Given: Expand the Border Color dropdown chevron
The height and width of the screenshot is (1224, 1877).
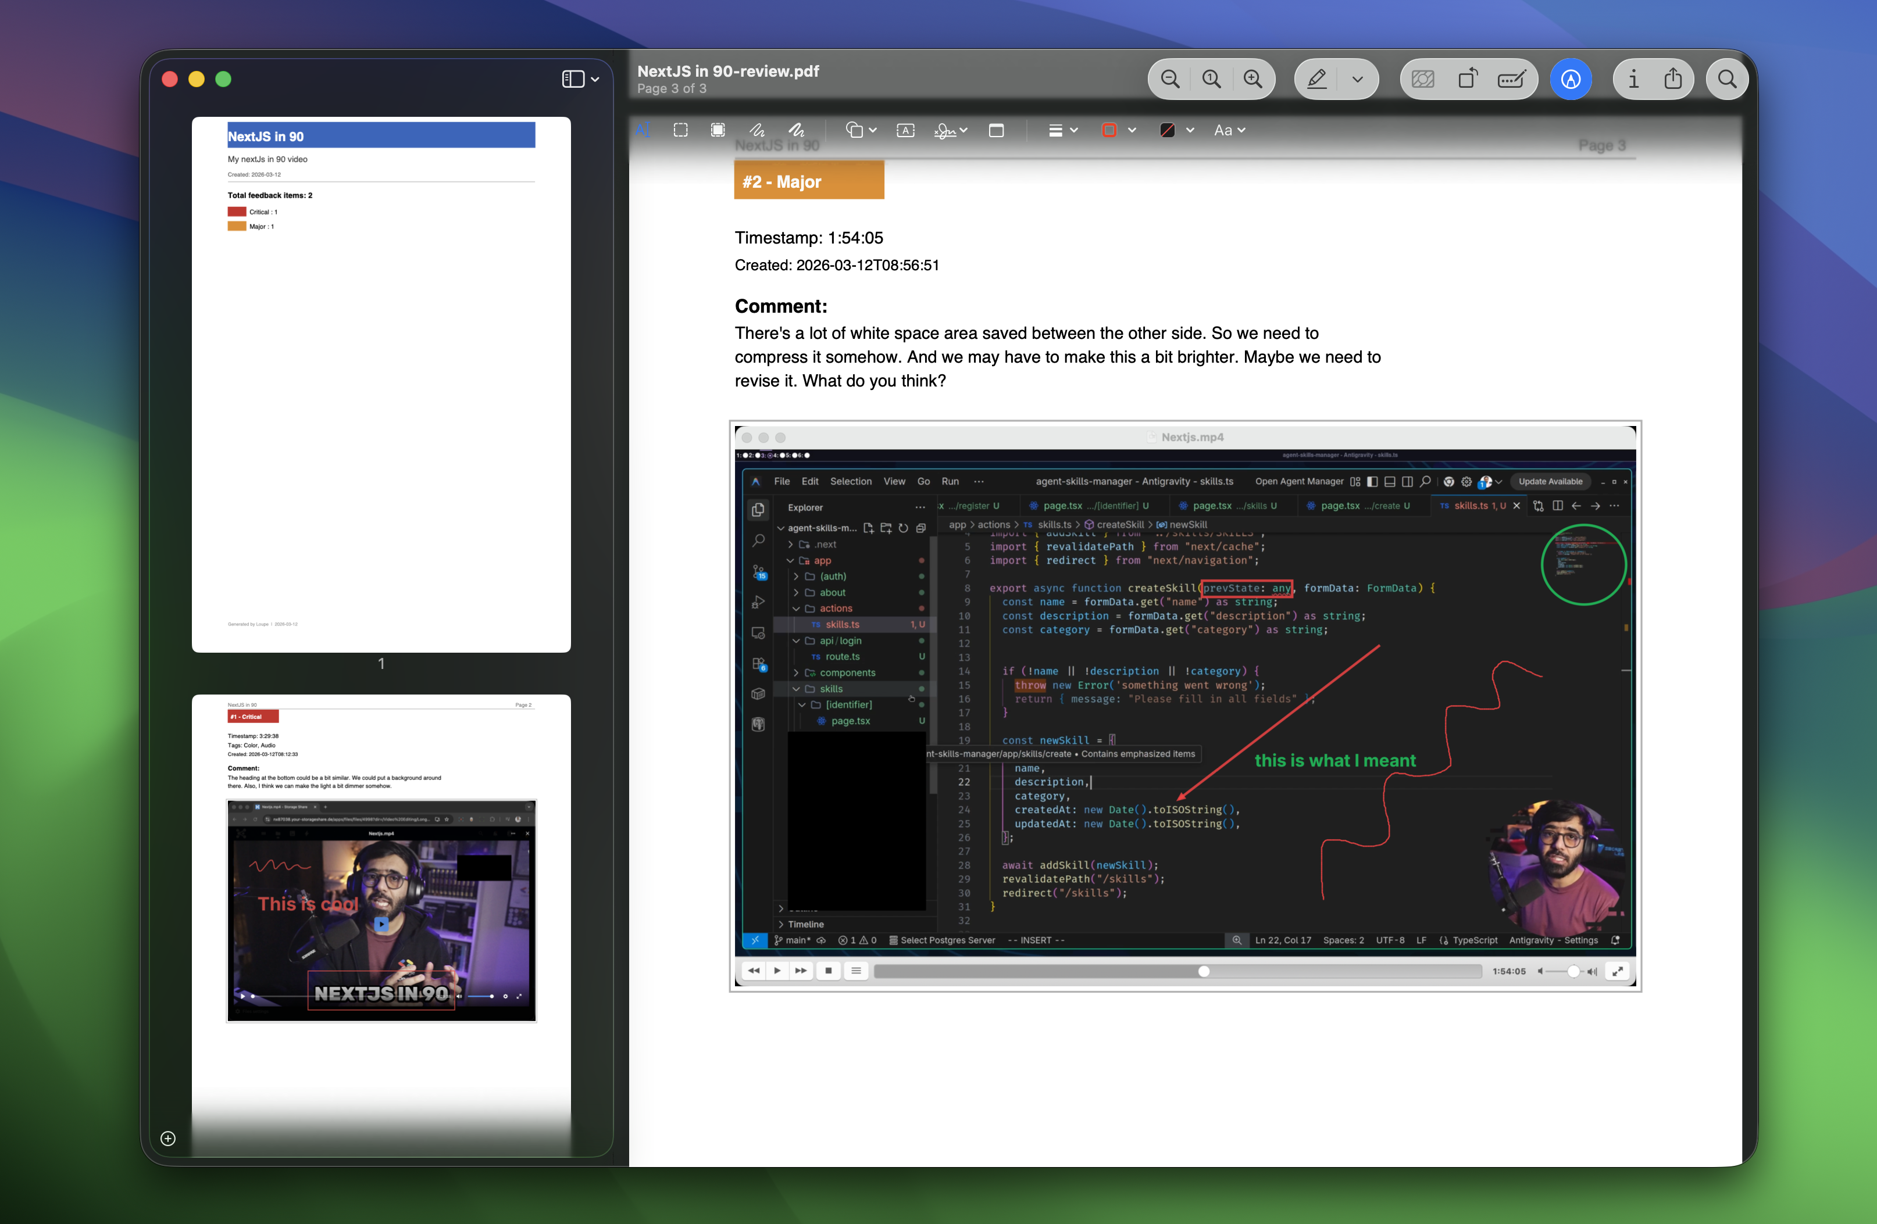Looking at the screenshot, I should click(1132, 130).
